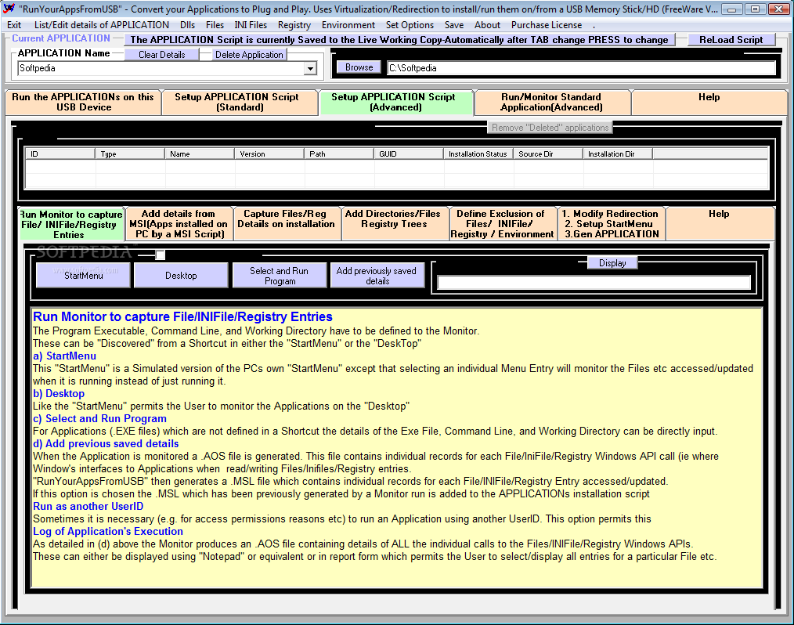Click the Save menu item
Screen dimensions: 794x625
point(454,25)
